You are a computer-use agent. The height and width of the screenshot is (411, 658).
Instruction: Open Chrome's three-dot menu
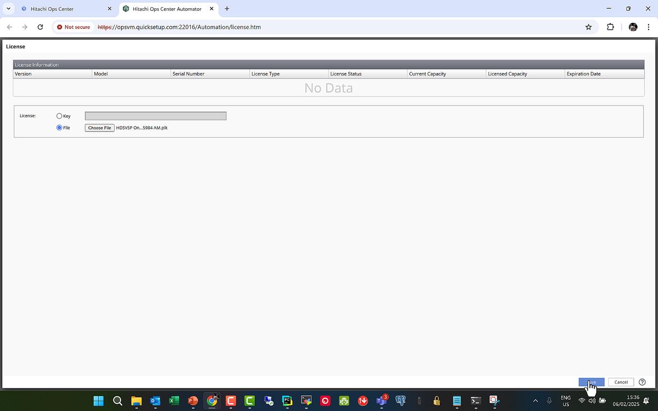click(648, 27)
